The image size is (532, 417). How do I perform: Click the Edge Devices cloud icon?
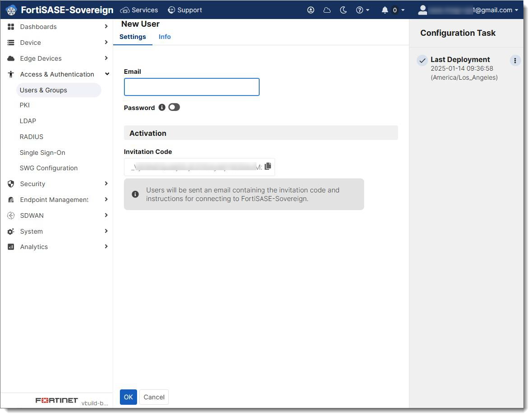(11, 58)
